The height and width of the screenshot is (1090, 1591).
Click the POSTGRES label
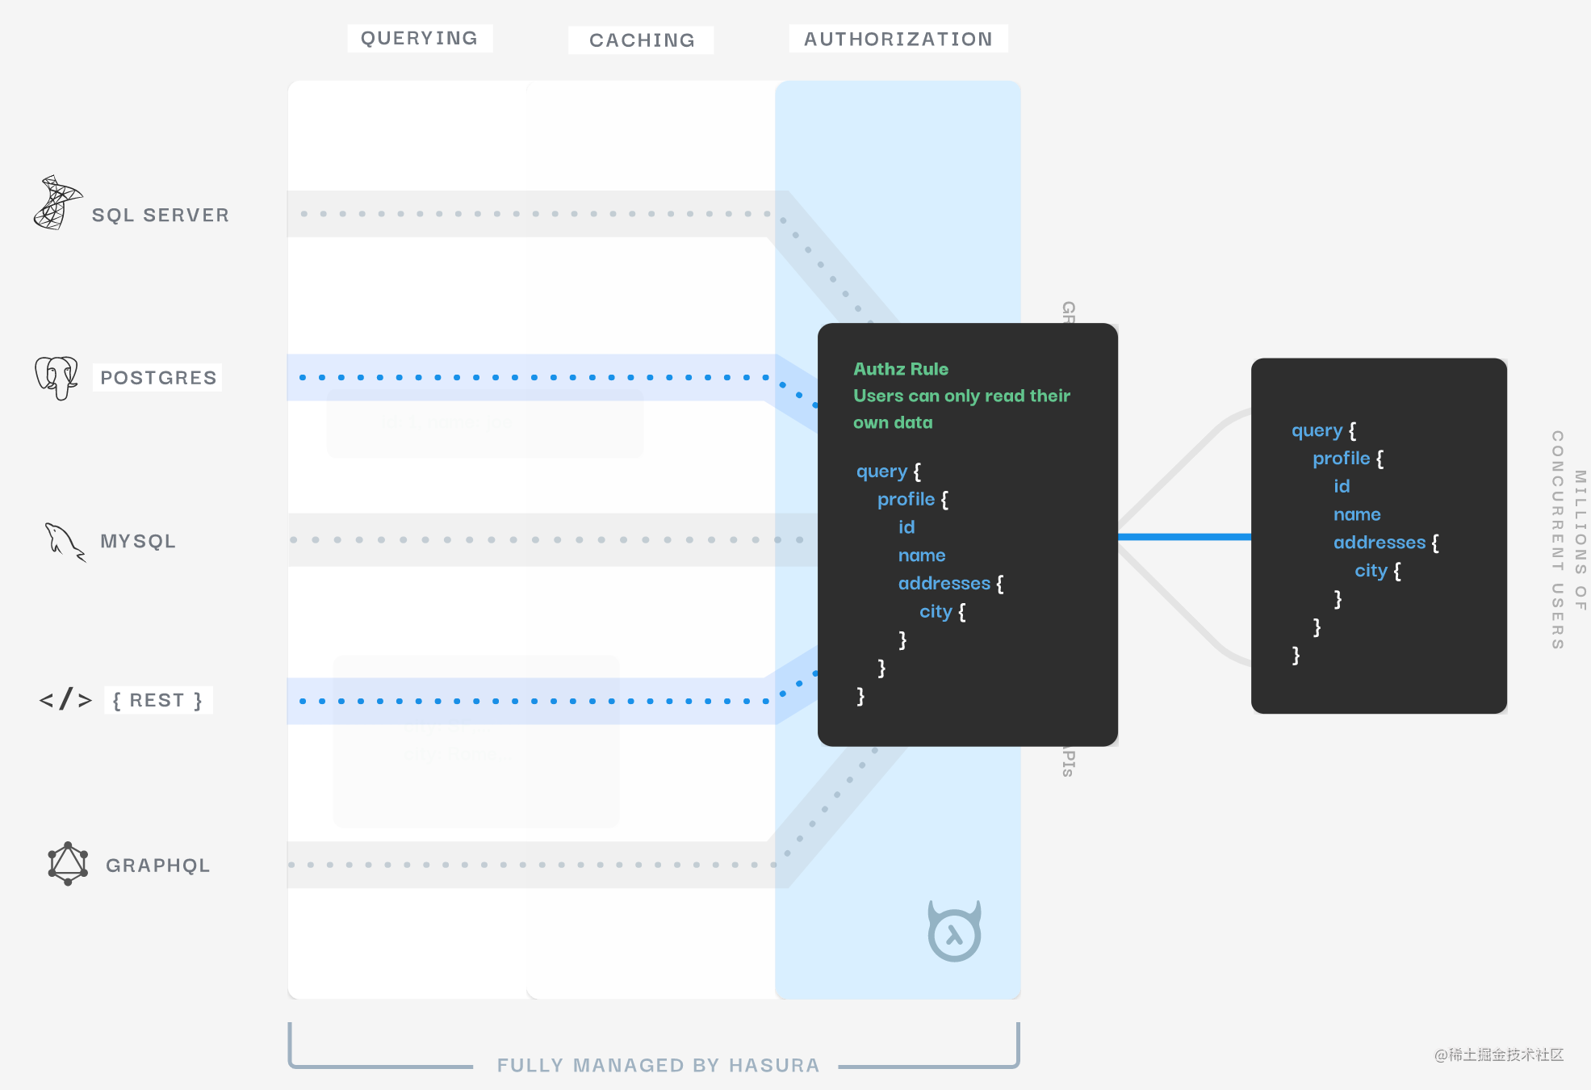click(x=158, y=377)
